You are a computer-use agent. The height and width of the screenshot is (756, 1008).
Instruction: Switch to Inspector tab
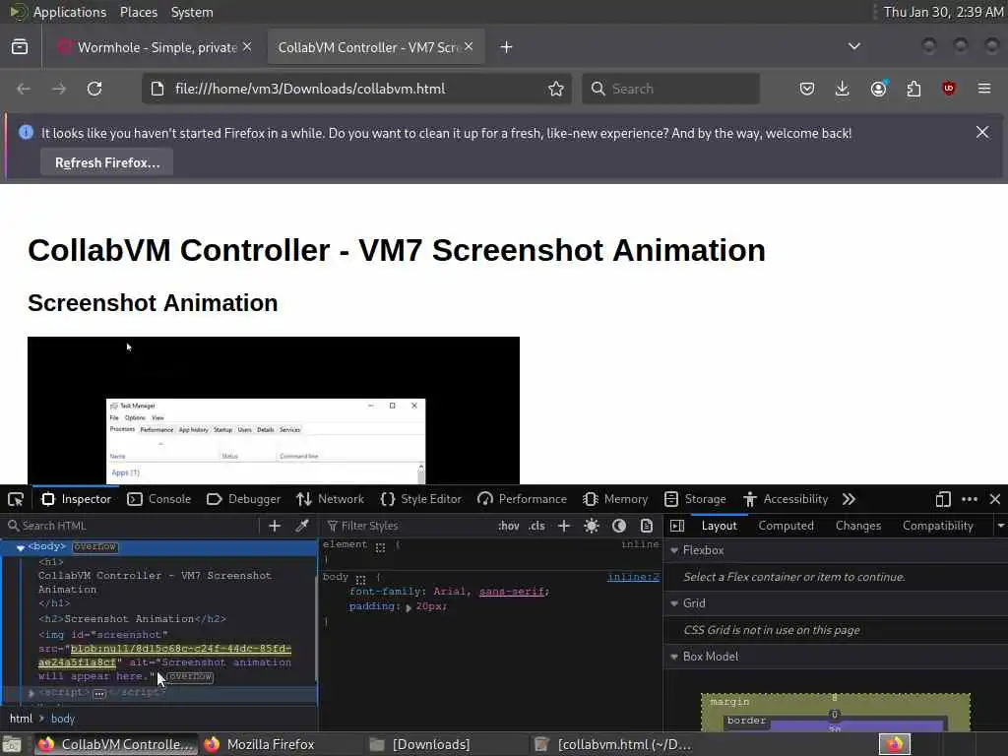click(x=77, y=499)
